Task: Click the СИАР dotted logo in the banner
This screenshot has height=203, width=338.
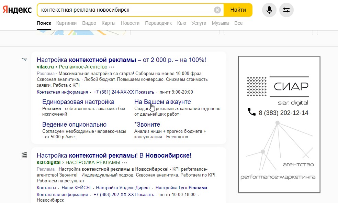Action: (257, 87)
